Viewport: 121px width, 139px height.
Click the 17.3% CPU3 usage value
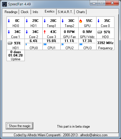[87, 41]
